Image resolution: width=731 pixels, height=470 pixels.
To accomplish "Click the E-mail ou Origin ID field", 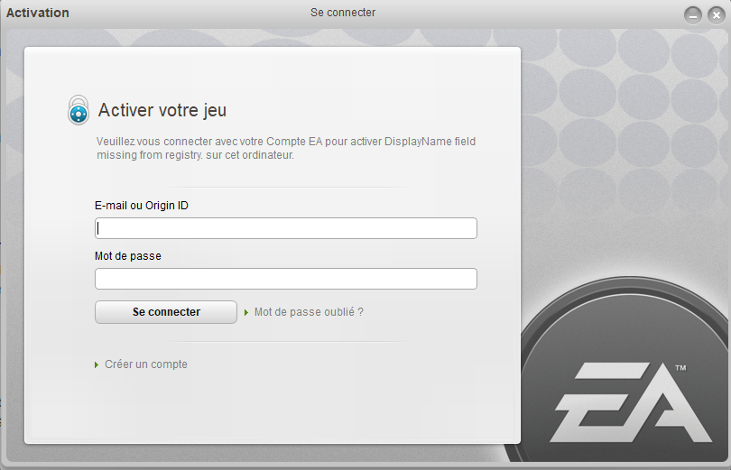I will point(286,228).
